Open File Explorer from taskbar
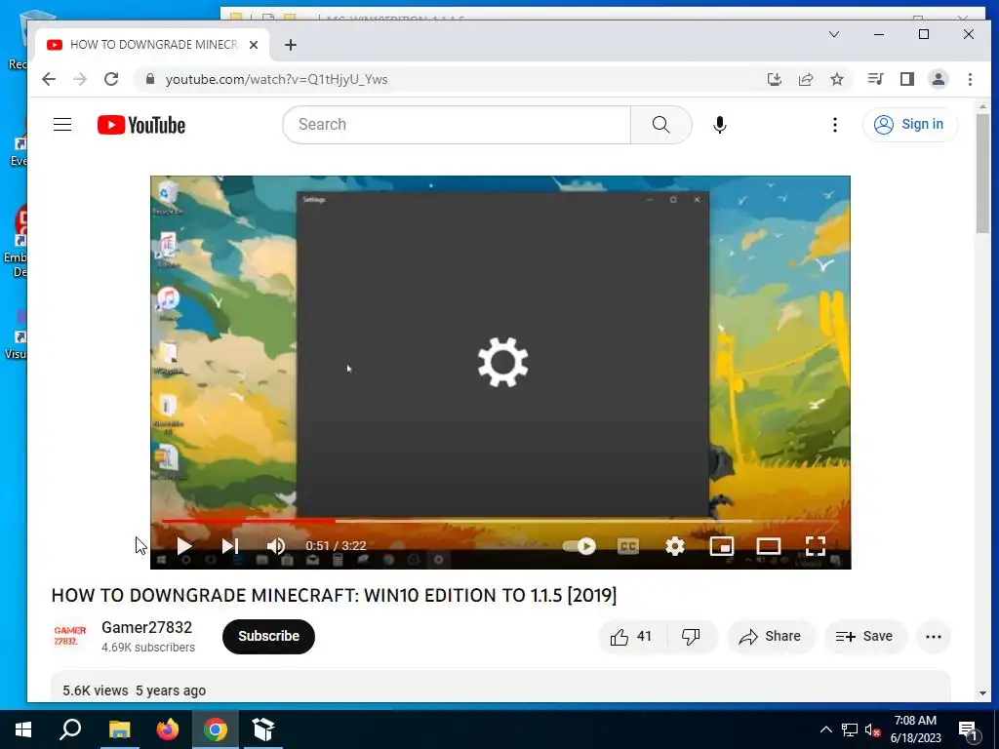Viewport: 999px width, 749px height. [x=119, y=729]
